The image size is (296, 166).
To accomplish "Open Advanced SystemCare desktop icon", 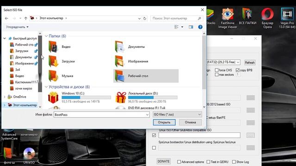I will pos(9,135).
